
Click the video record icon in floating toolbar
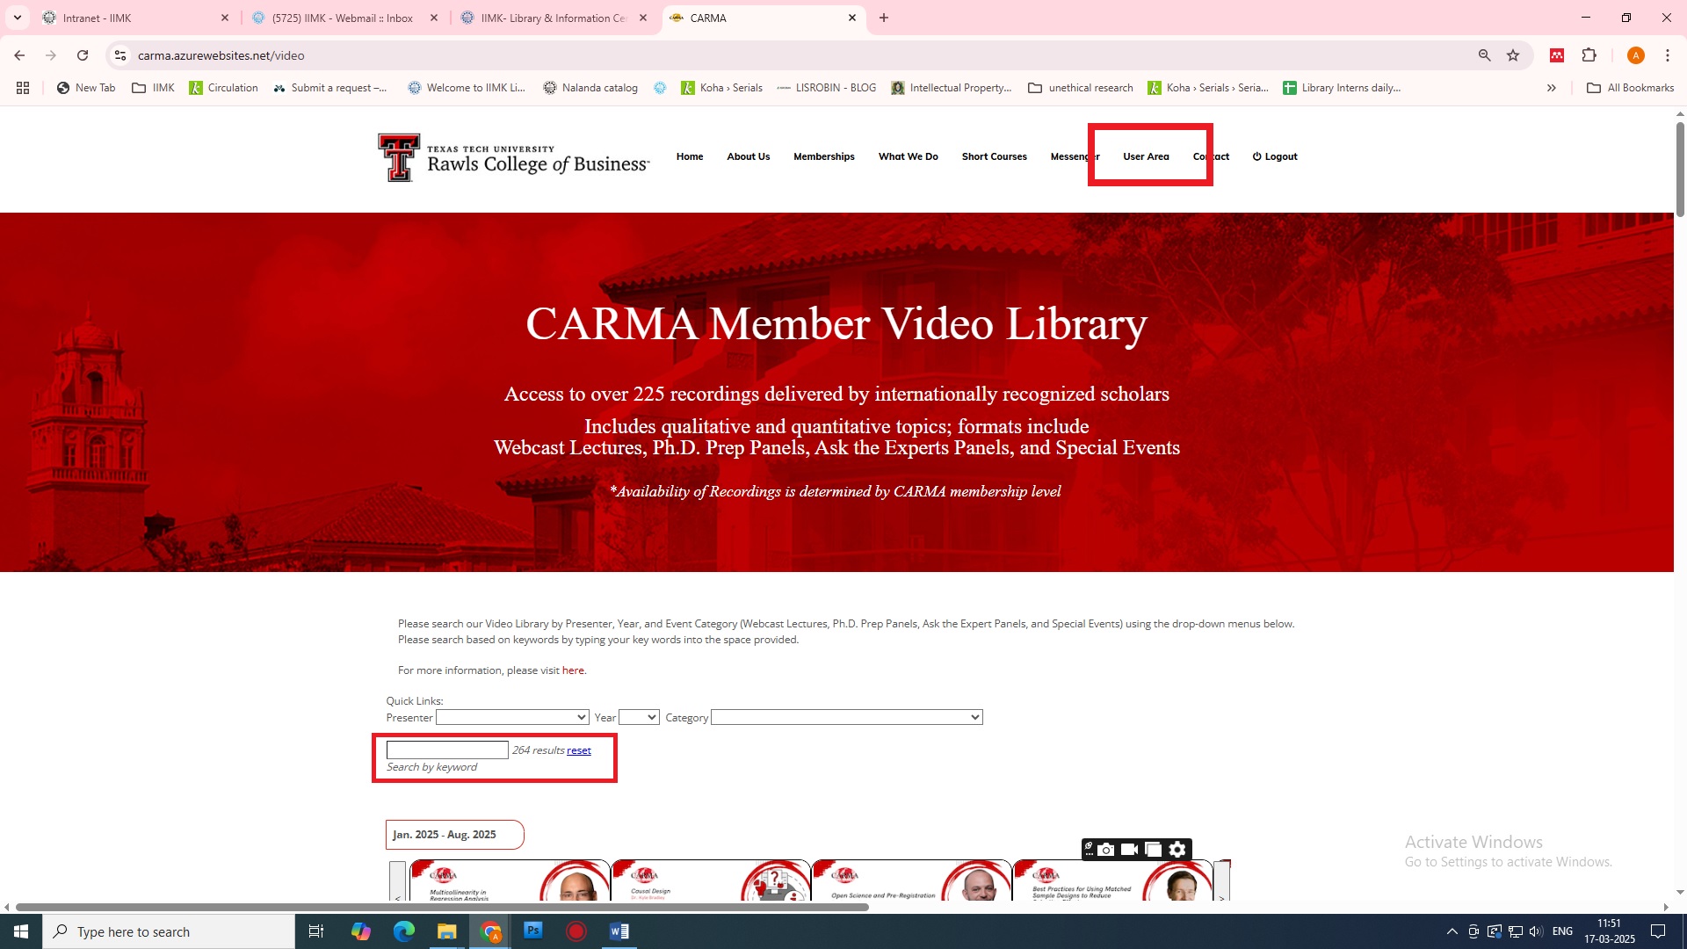[1130, 850]
